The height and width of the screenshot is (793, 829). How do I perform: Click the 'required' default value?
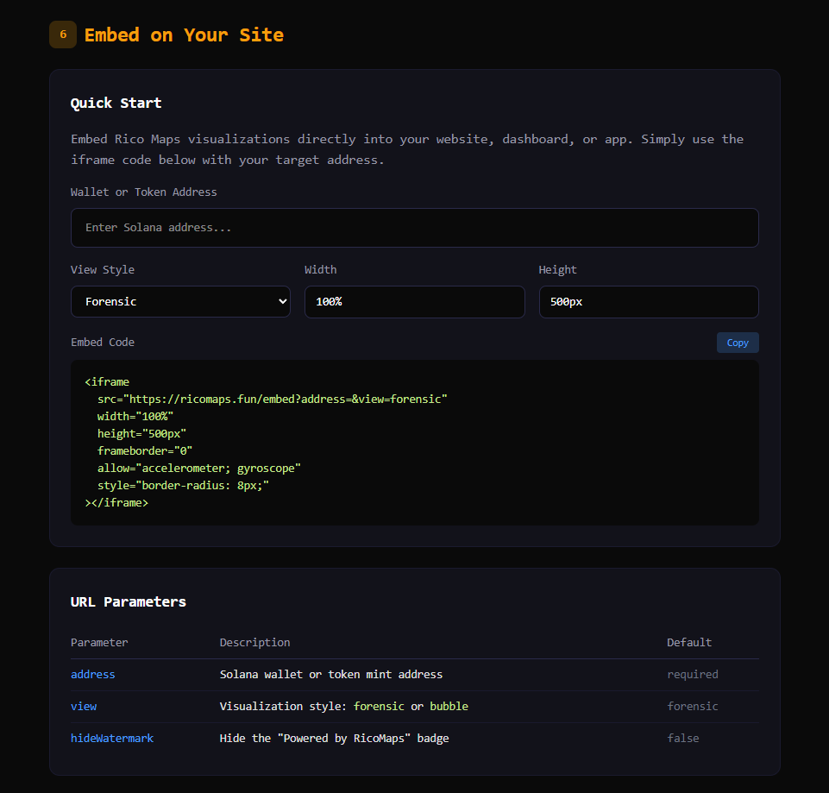pos(693,674)
